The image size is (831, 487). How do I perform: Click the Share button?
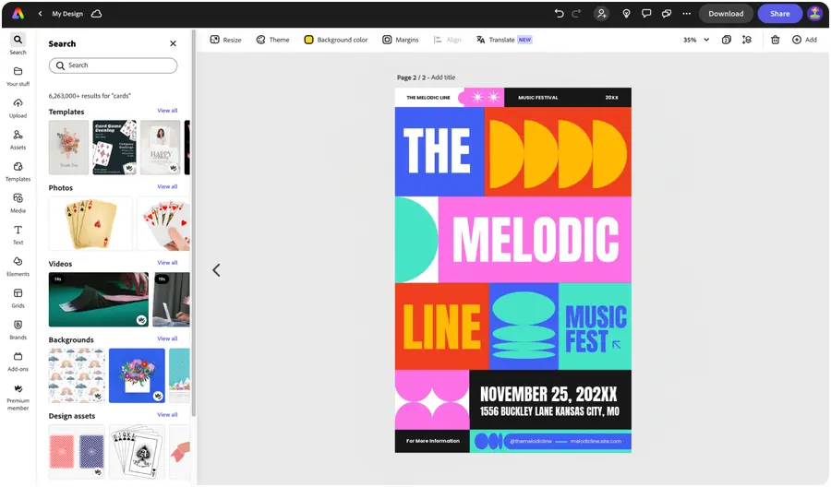pyautogui.click(x=779, y=14)
